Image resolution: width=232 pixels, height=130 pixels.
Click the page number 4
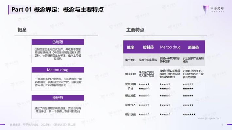[222, 125]
